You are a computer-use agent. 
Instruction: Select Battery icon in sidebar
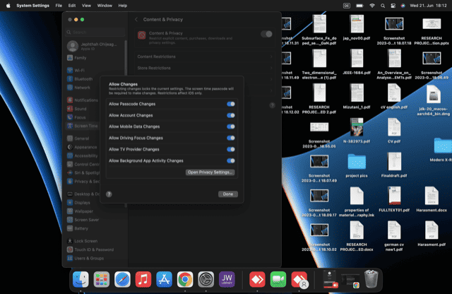(x=70, y=228)
